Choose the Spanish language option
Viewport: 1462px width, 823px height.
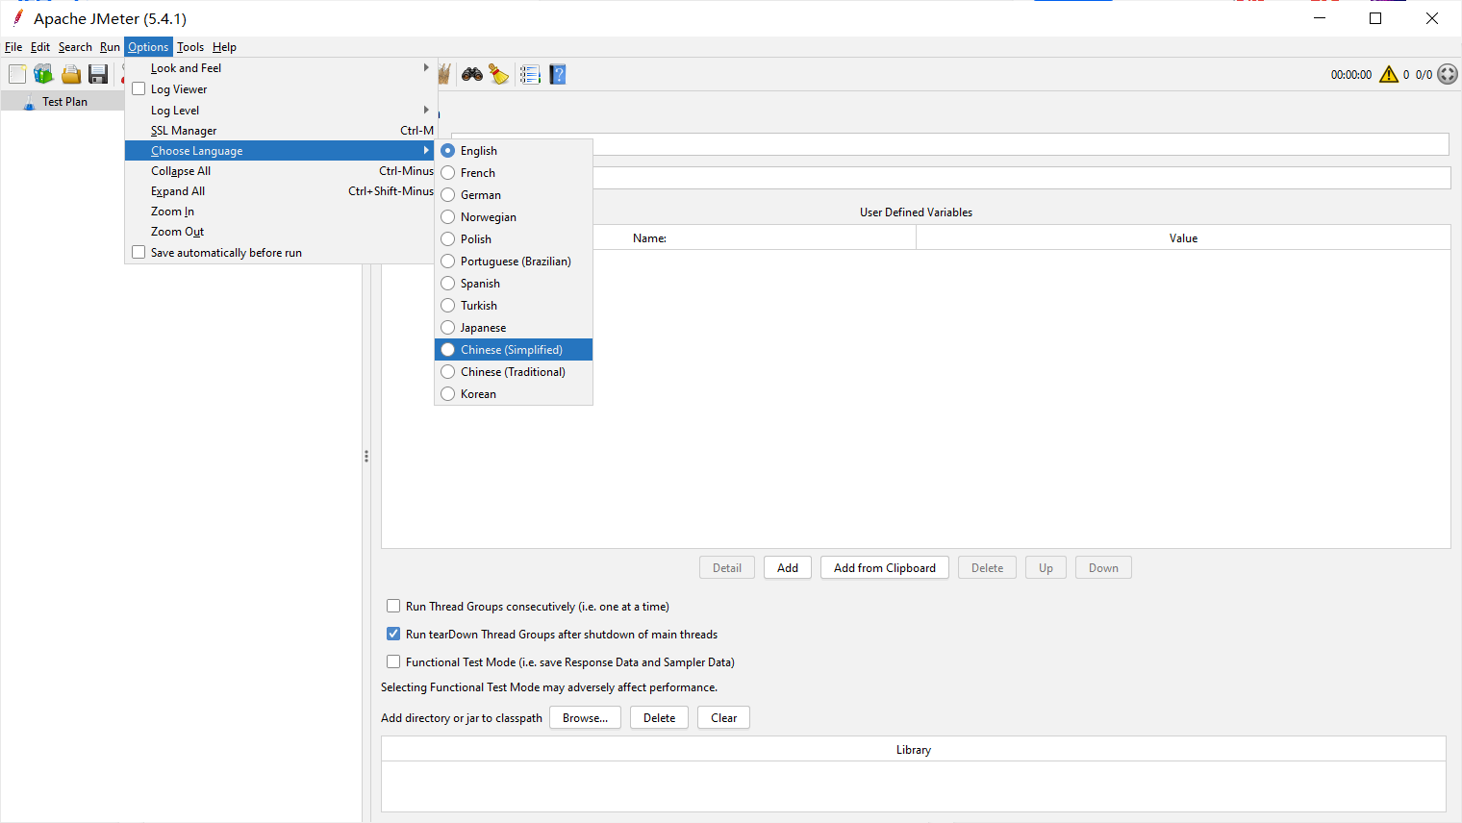pyautogui.click(x=514, y=284)
